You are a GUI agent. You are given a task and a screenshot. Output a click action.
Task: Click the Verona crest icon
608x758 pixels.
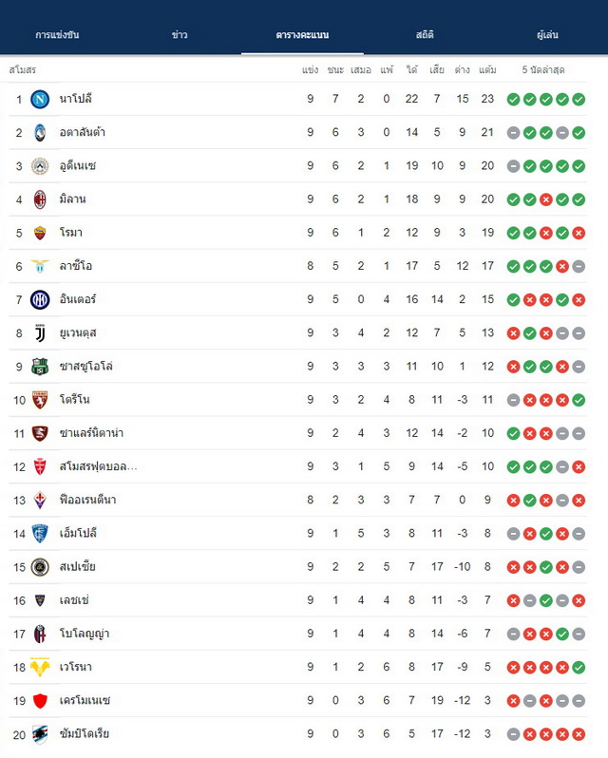(x=40, y=667)
